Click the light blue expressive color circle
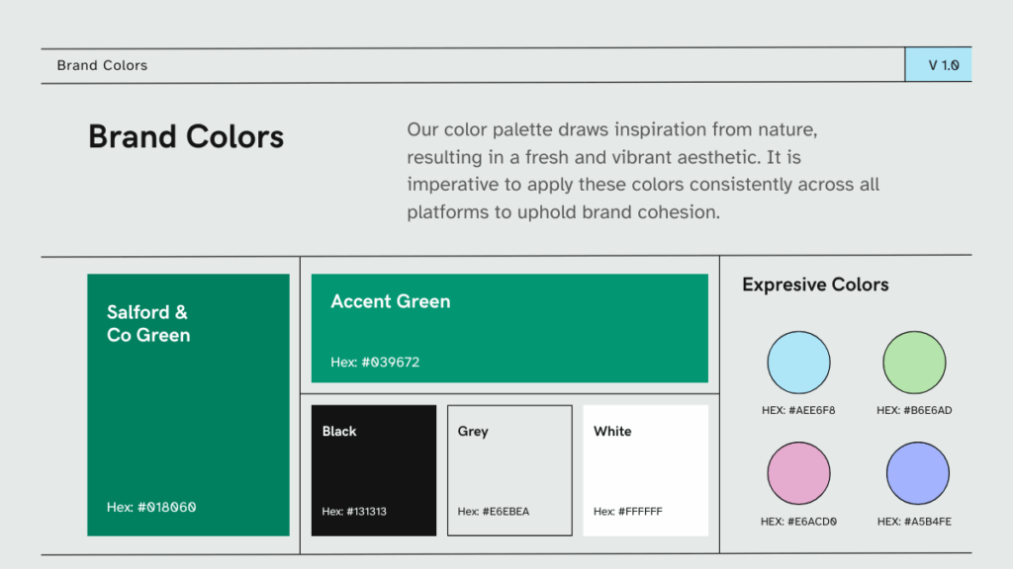Screen dimensions: 1013x569 798,363
